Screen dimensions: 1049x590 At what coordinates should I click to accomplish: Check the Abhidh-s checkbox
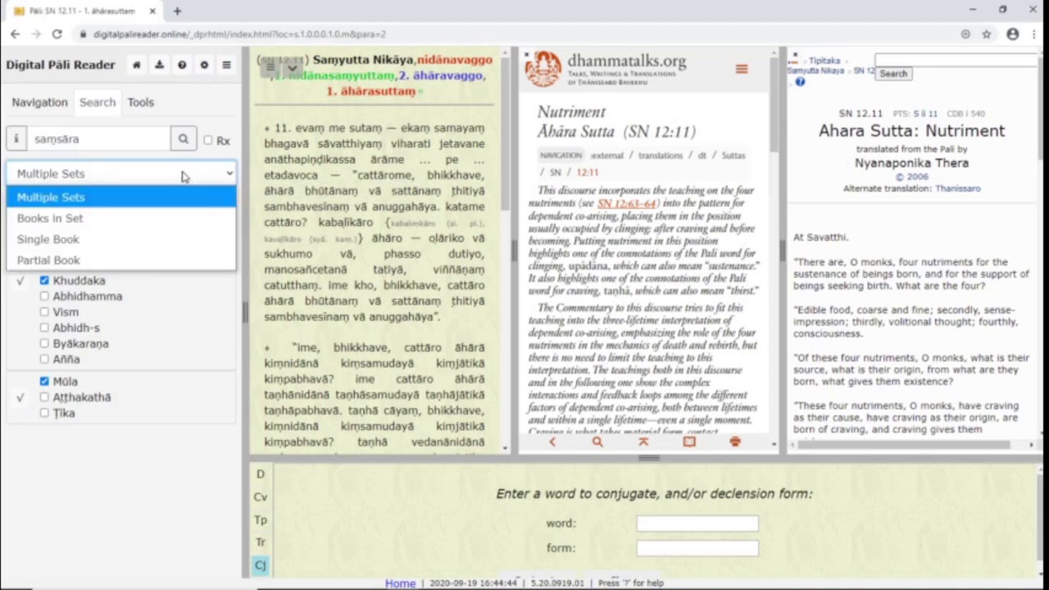[x=44, y=328]
